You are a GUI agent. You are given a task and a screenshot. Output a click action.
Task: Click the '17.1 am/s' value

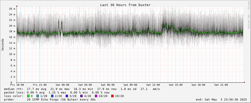point(150,89)
